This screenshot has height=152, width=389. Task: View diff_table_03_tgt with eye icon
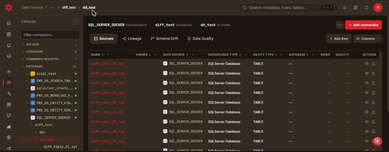(367, 83)
